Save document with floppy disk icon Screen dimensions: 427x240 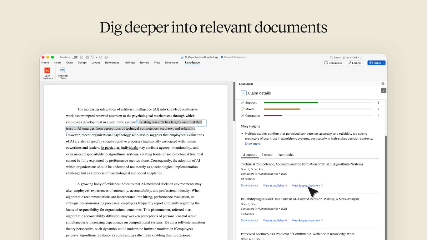coord(87,57)
